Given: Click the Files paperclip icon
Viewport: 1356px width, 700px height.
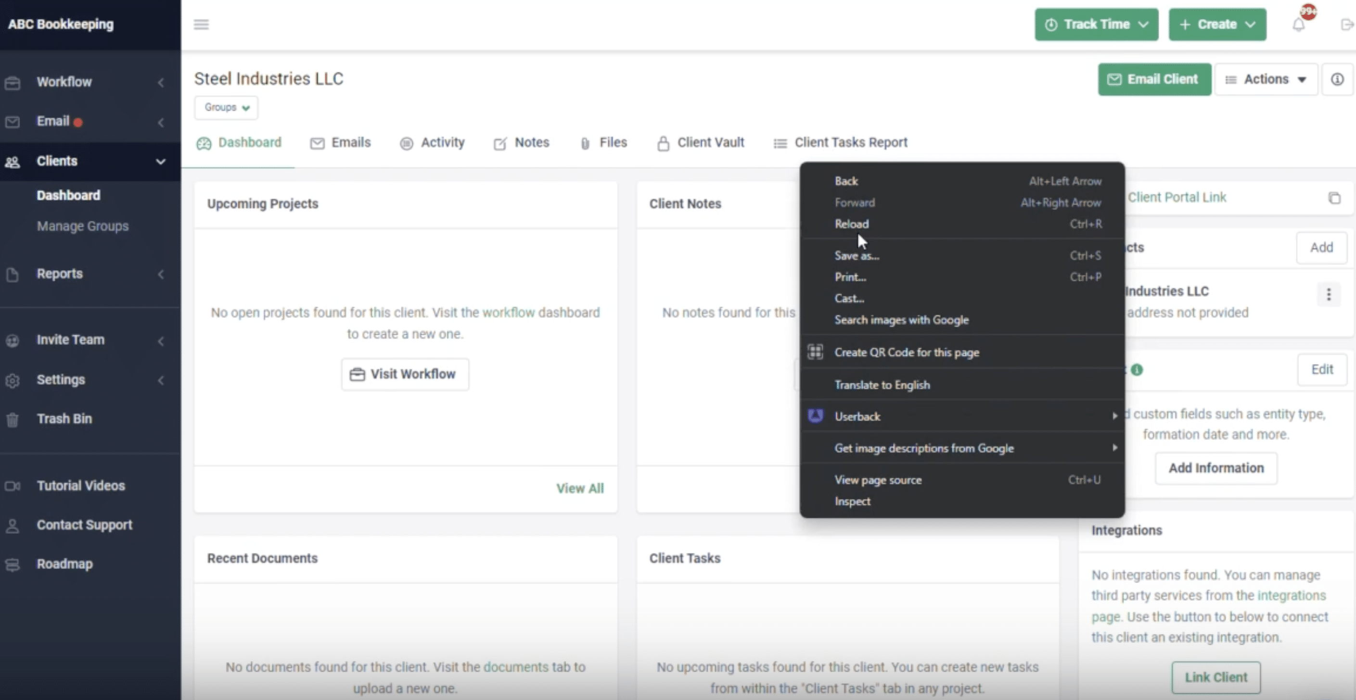Looking at the screenshot, I should pos(585,143).
